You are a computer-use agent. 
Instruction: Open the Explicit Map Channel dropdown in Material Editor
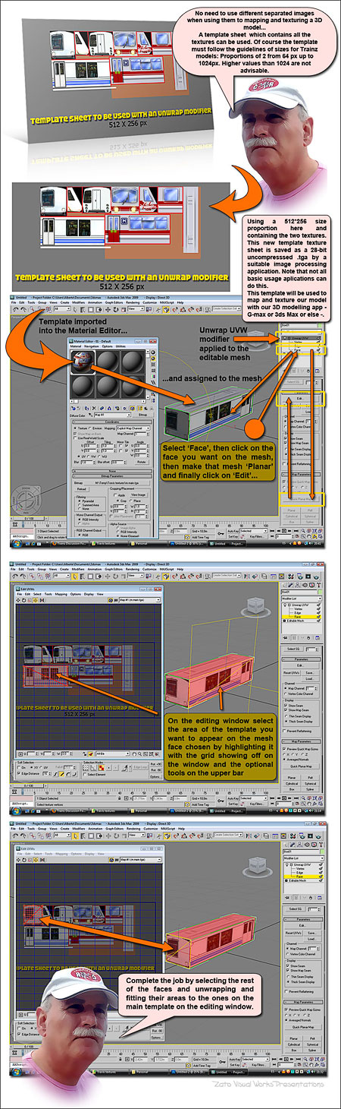click(x=133, y=428)
